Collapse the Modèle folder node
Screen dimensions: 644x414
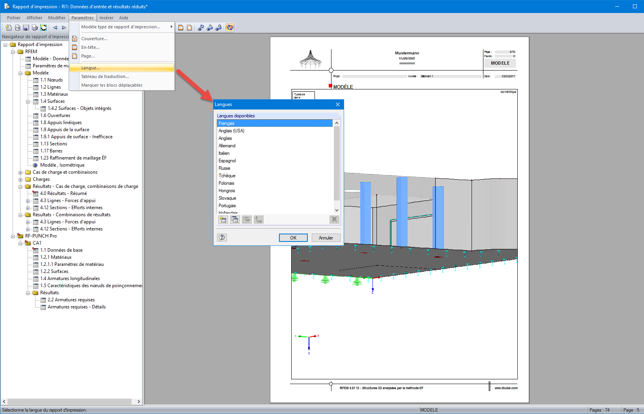21,73
